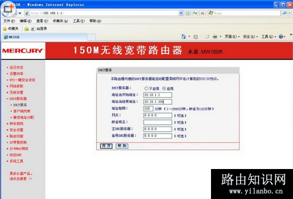Select 启用 DHCP radio button
This screenshot has height=199, width=293.
coord(164,88)
